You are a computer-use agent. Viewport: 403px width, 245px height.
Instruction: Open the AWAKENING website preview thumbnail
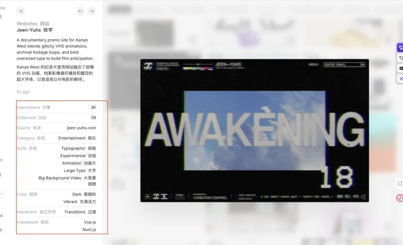click(254, 130)
